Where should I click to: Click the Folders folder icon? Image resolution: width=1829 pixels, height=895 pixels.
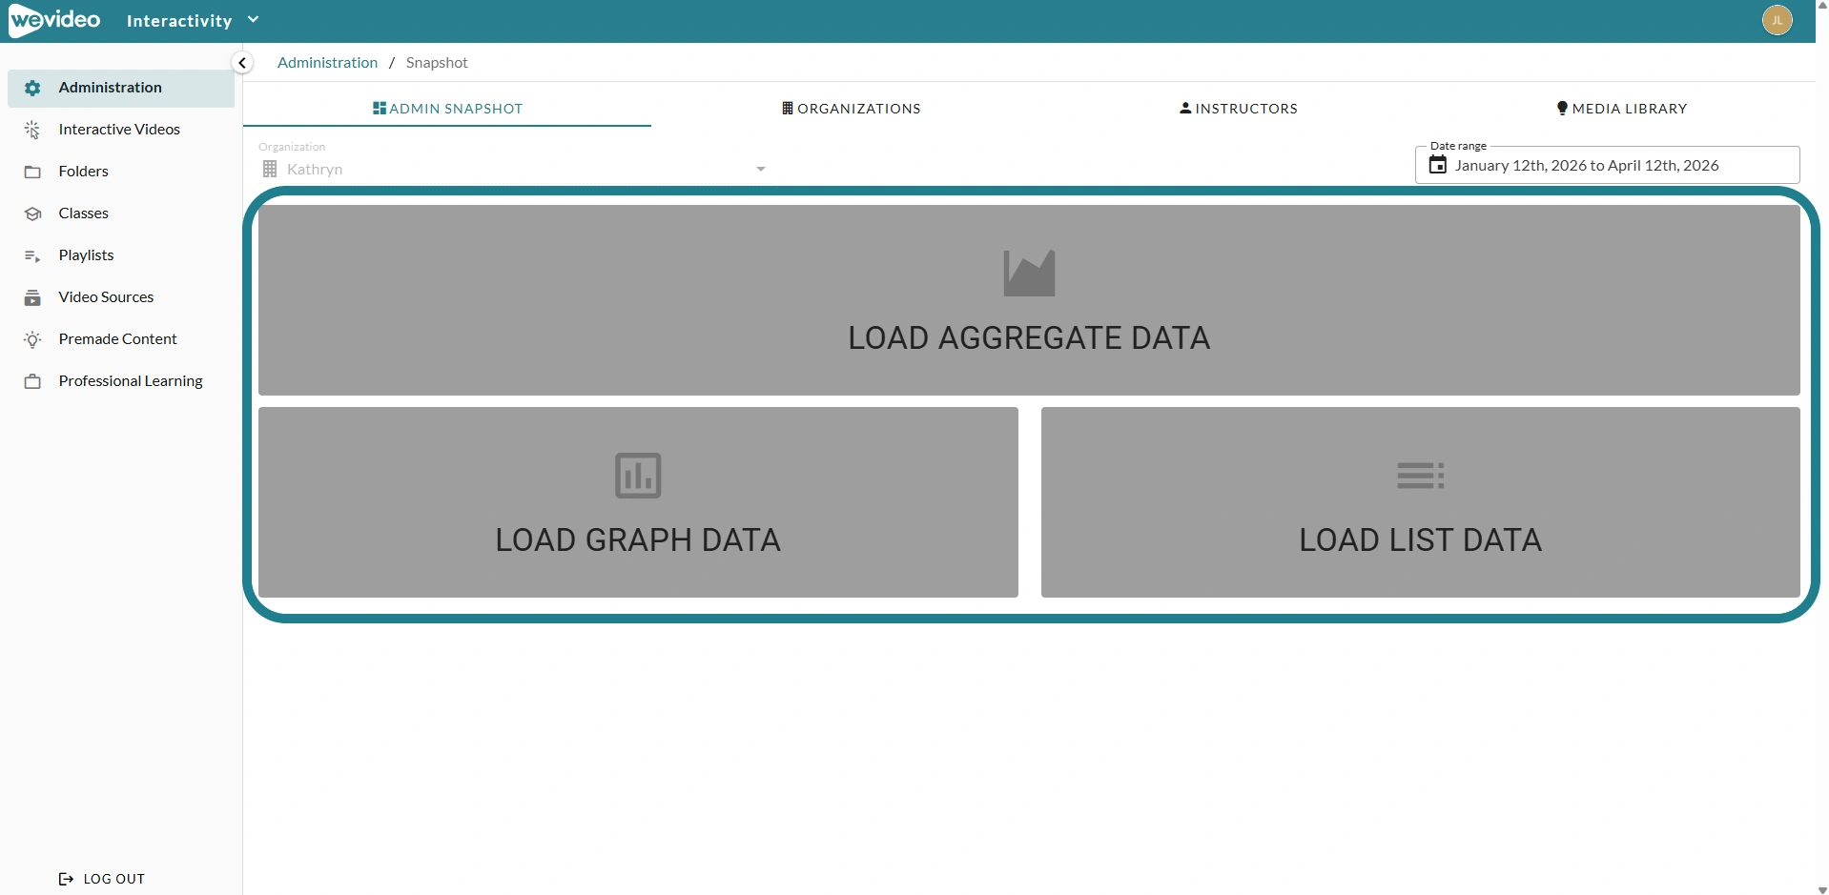pyautogui.click(x=32, y=172)
